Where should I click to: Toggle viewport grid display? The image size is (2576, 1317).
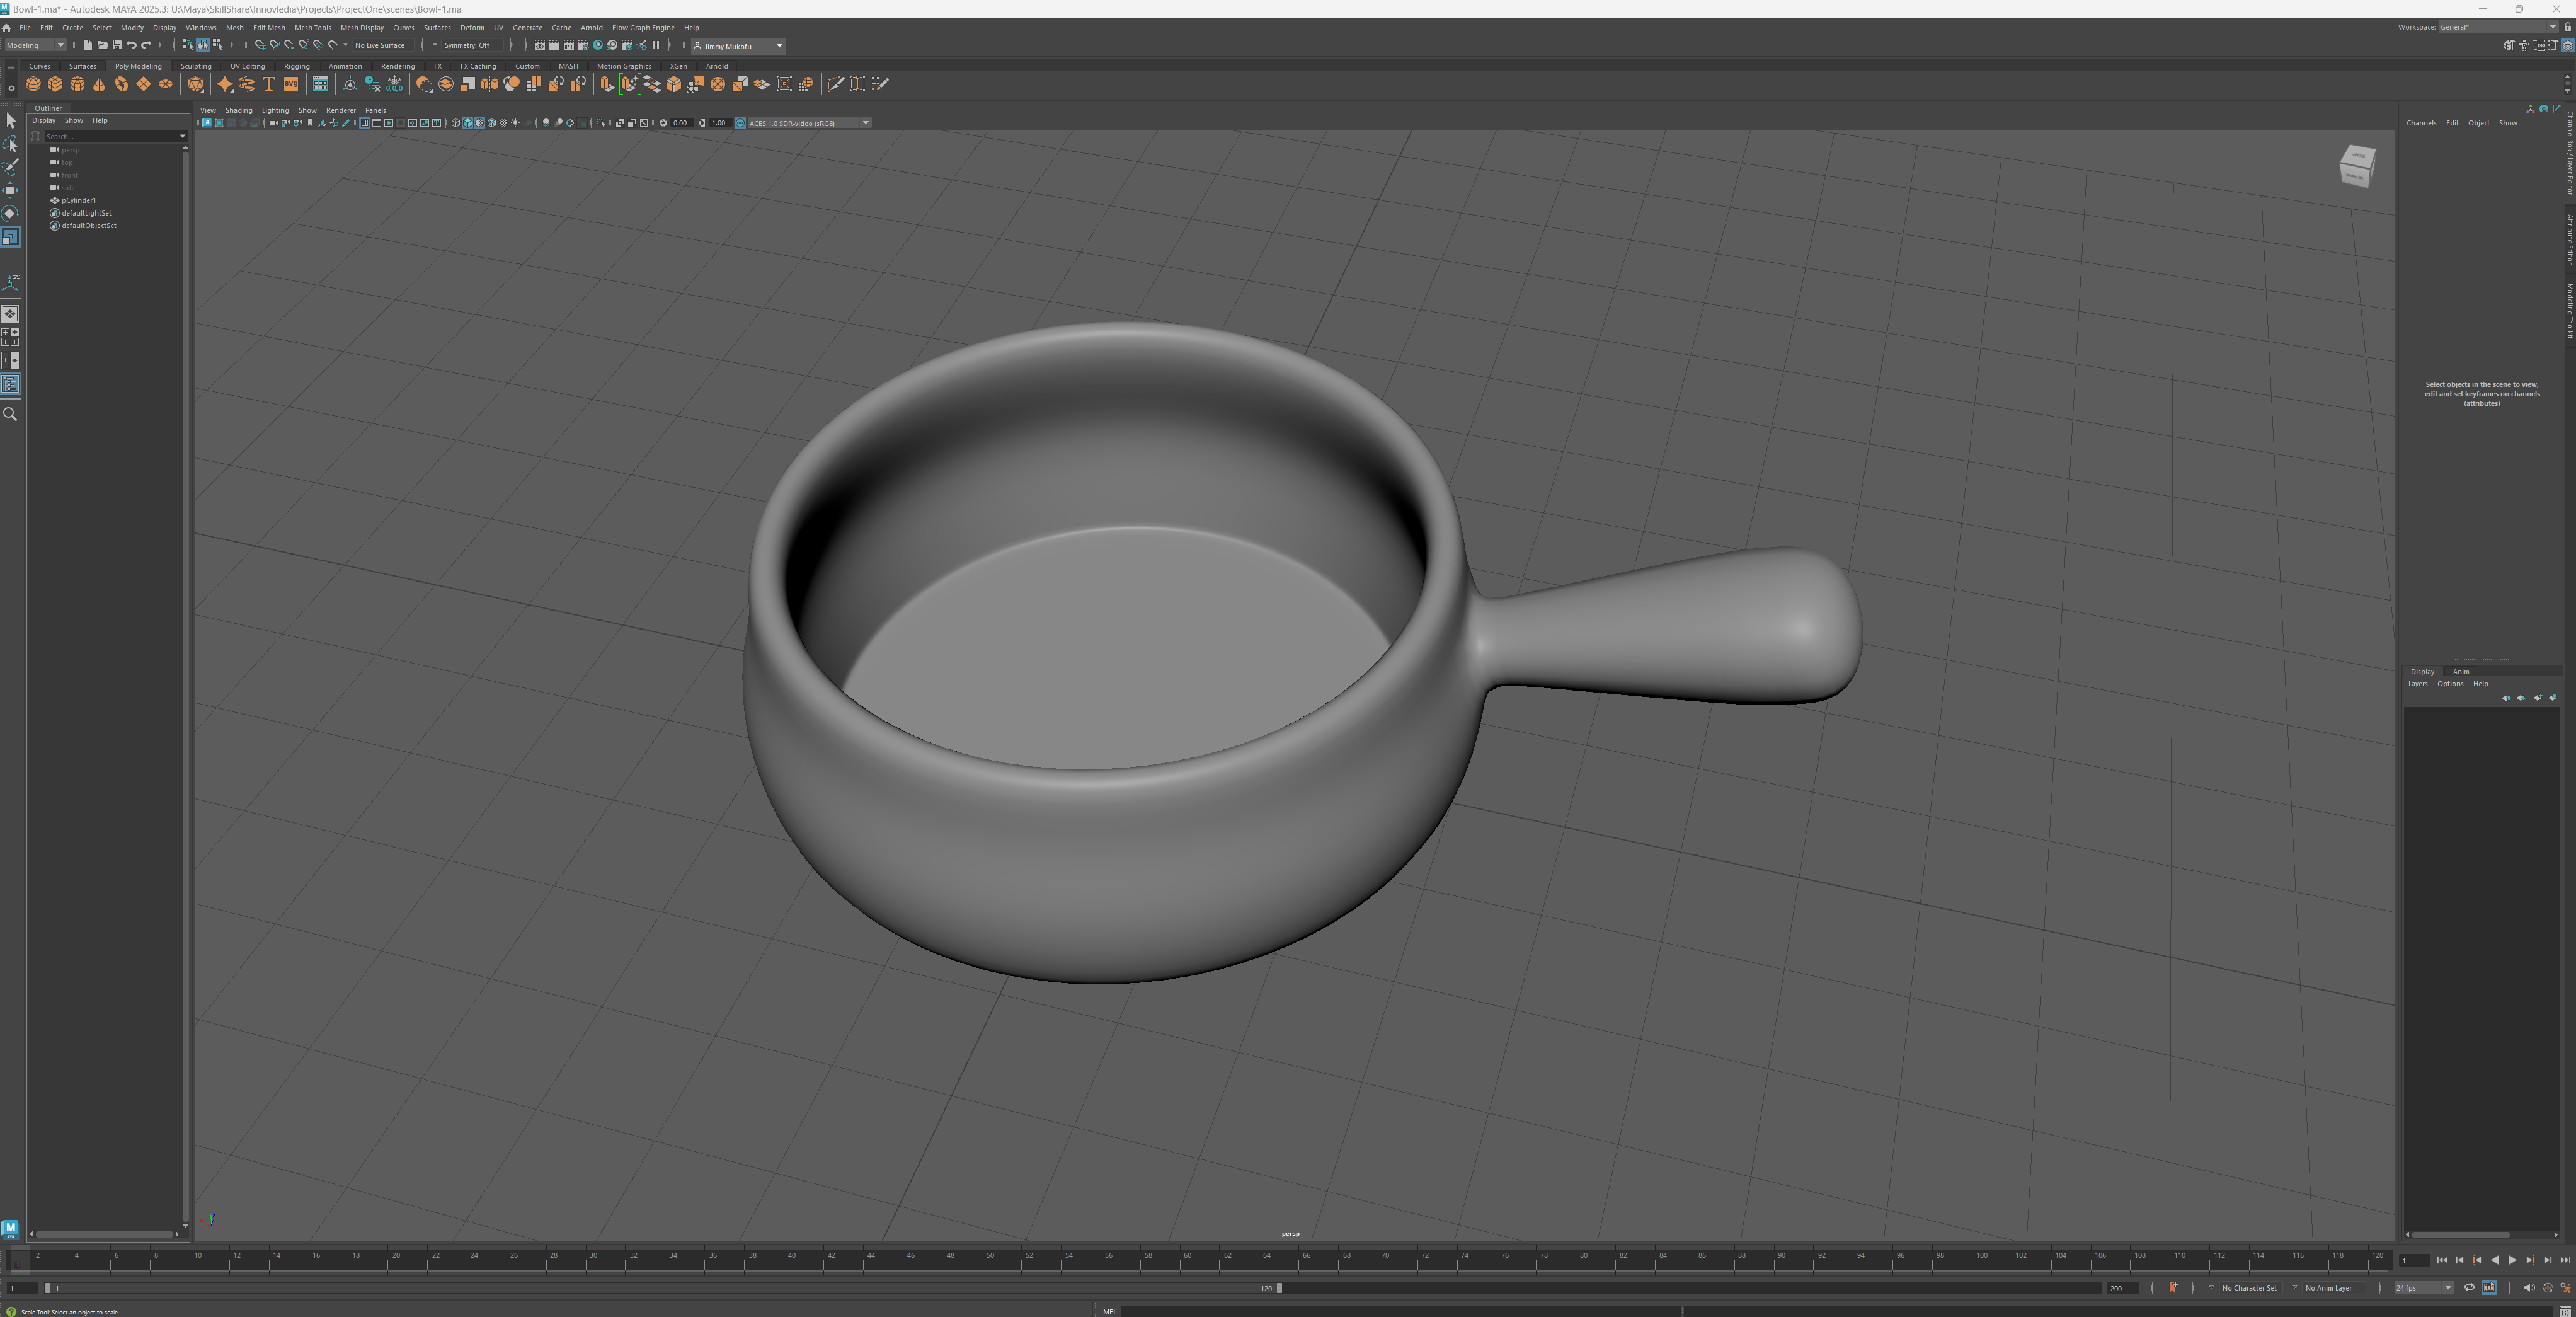point(365,123)
